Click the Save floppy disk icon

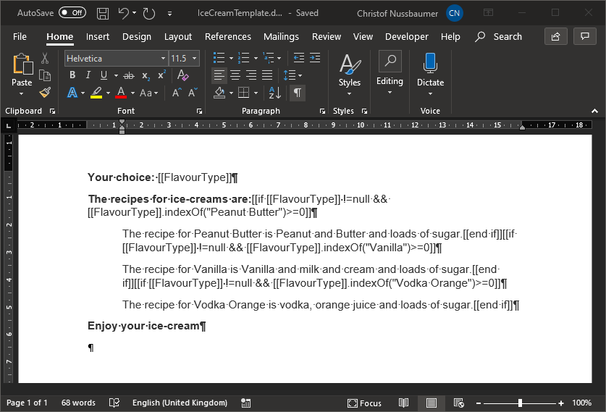tap(103, 13)
